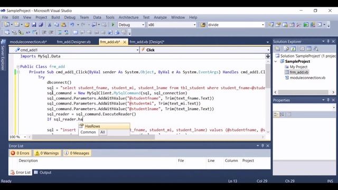Click the Save All toolbar icon
338x190 pixels.
click(41, 25)
